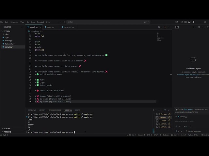
Task: Maximize the terminal panel size
Action: point(165,110)
